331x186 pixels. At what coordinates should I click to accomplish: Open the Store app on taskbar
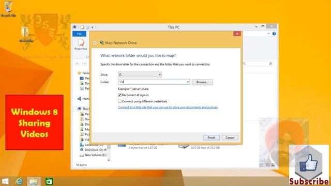(x=49, y=181)
